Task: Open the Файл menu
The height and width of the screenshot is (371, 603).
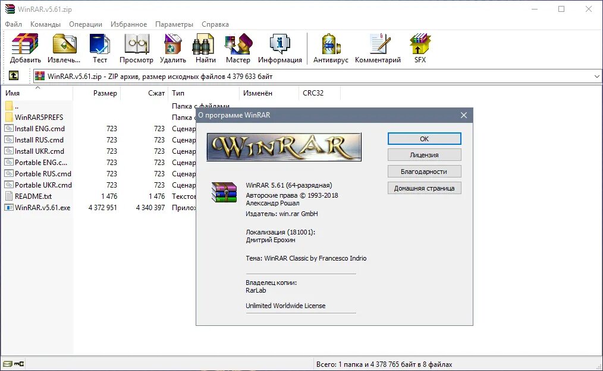Action: [x=13, y=24]
